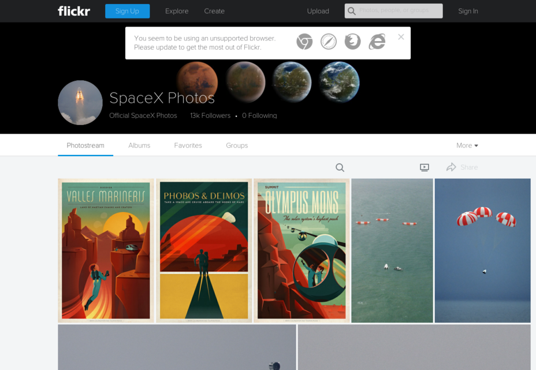Open Explore in the top navigation
The image size is (536, 370).
[x=177, y=11]
